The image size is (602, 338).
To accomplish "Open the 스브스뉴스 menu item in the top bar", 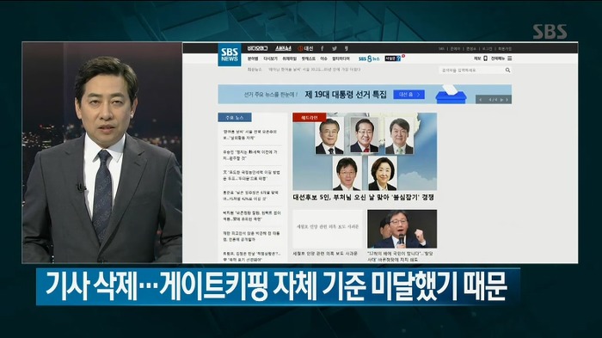I will click(283, 48).
